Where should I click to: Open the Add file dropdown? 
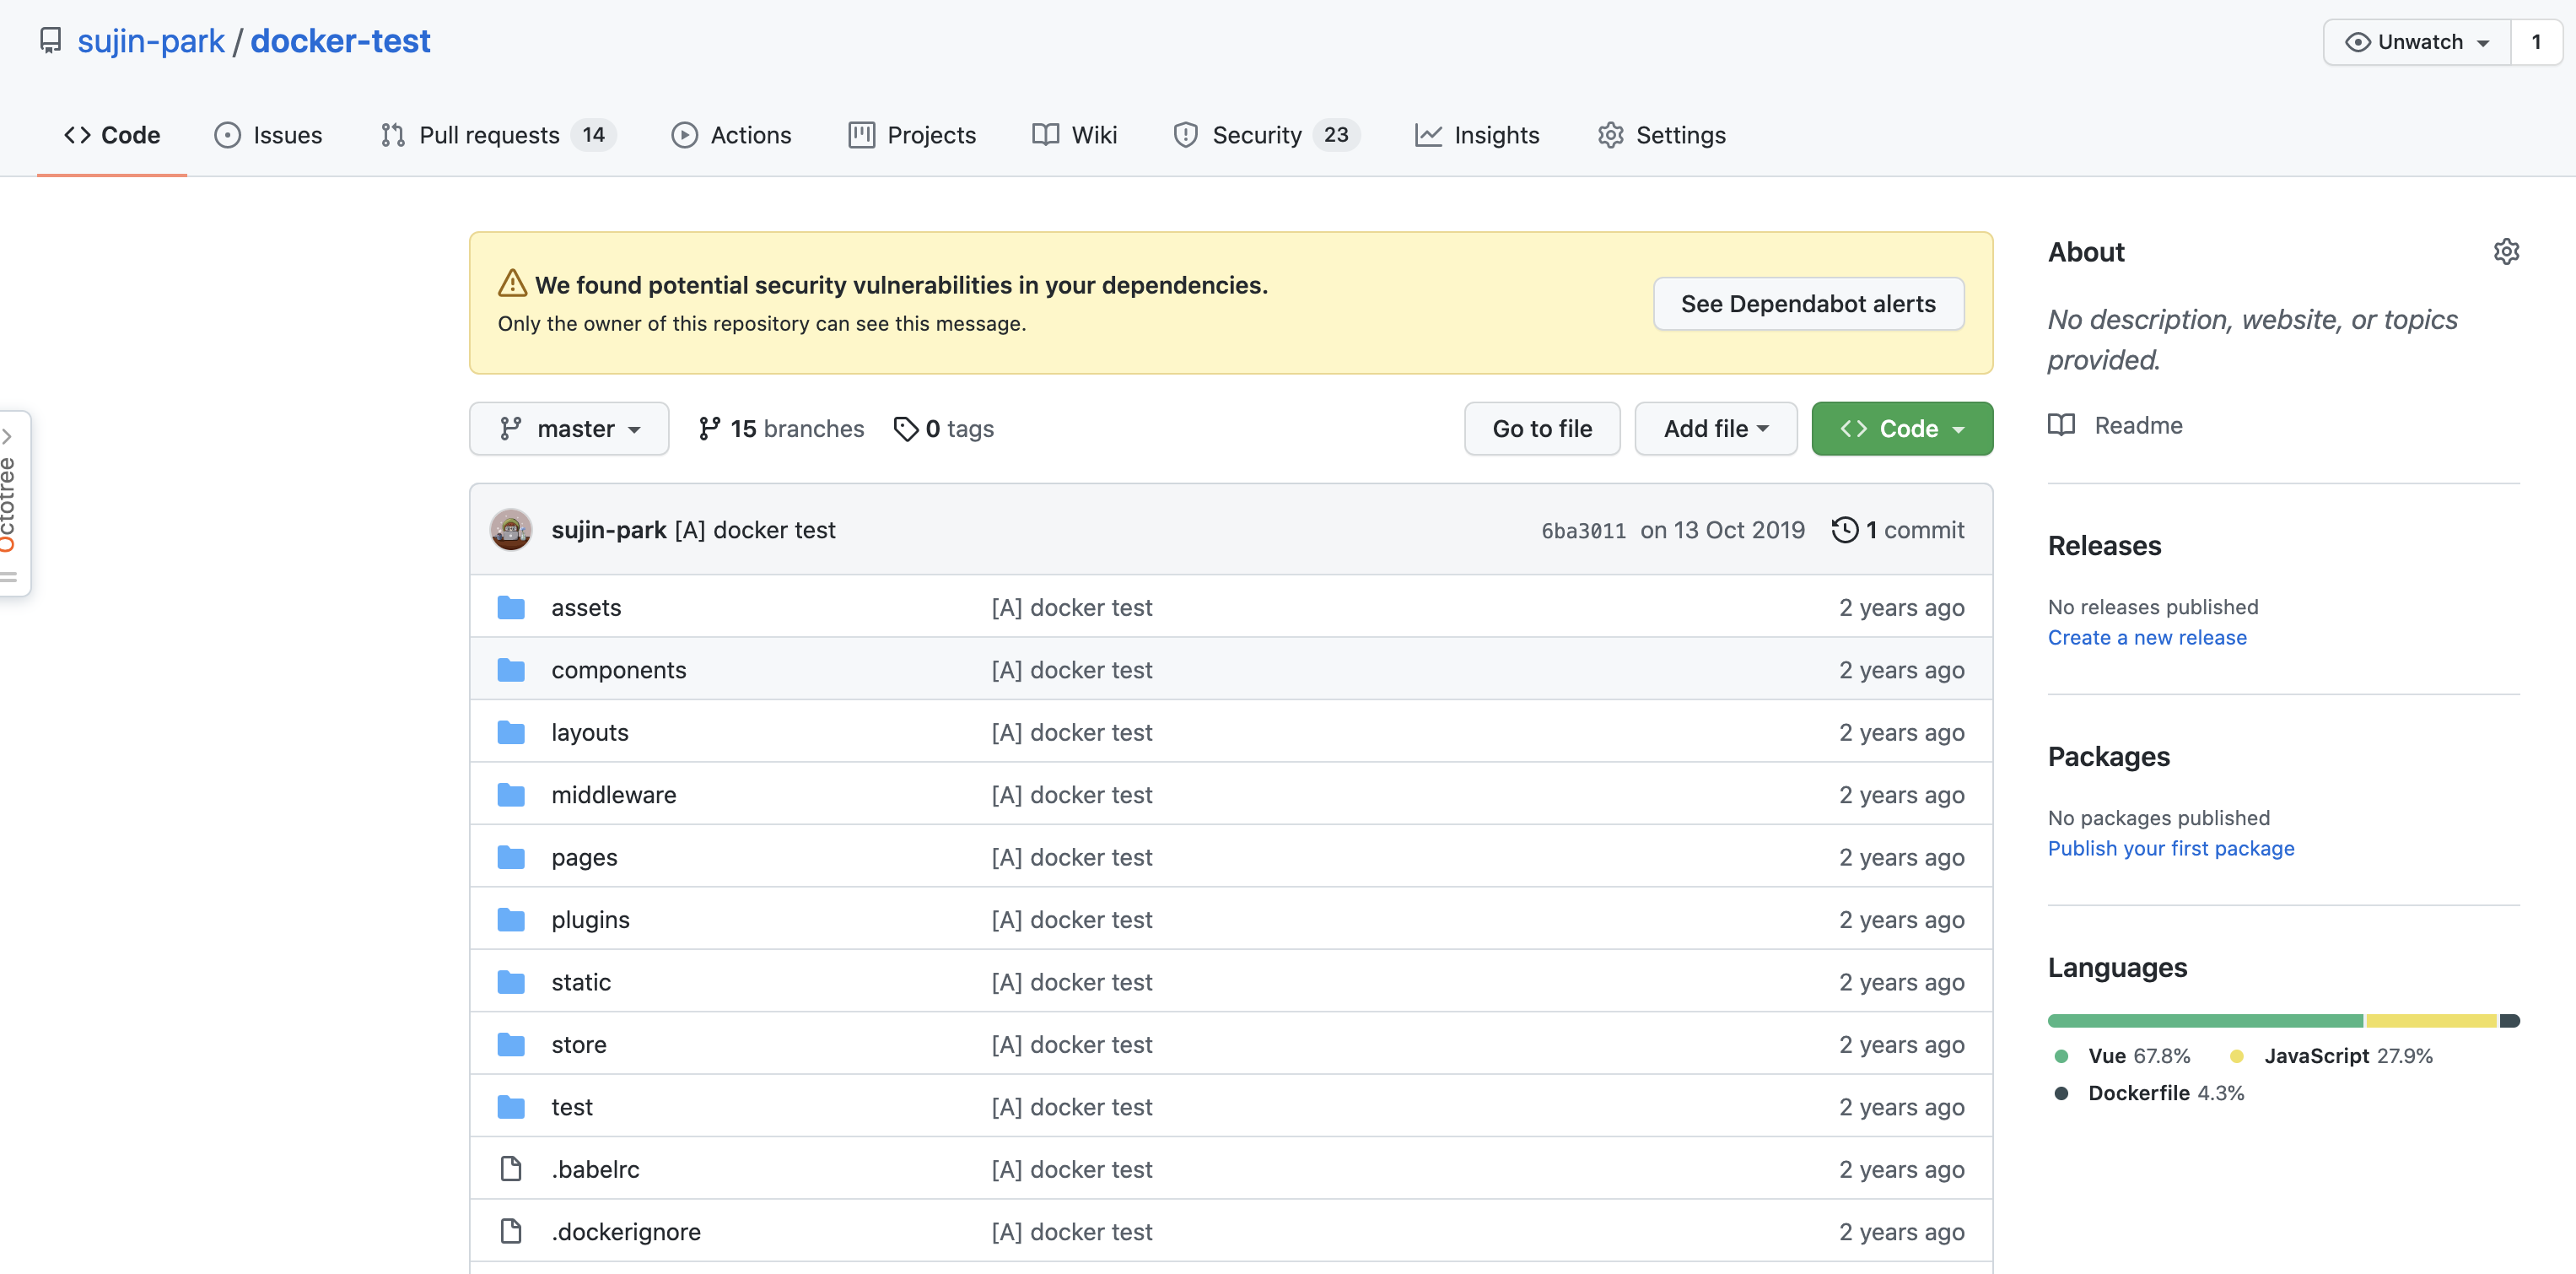coord(1715,428)
